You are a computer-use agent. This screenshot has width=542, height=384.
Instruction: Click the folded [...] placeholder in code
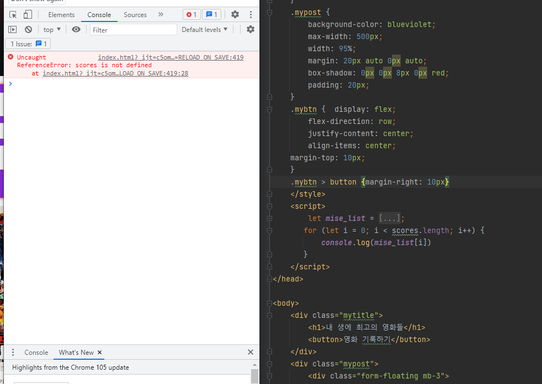[x=390, y=218]
